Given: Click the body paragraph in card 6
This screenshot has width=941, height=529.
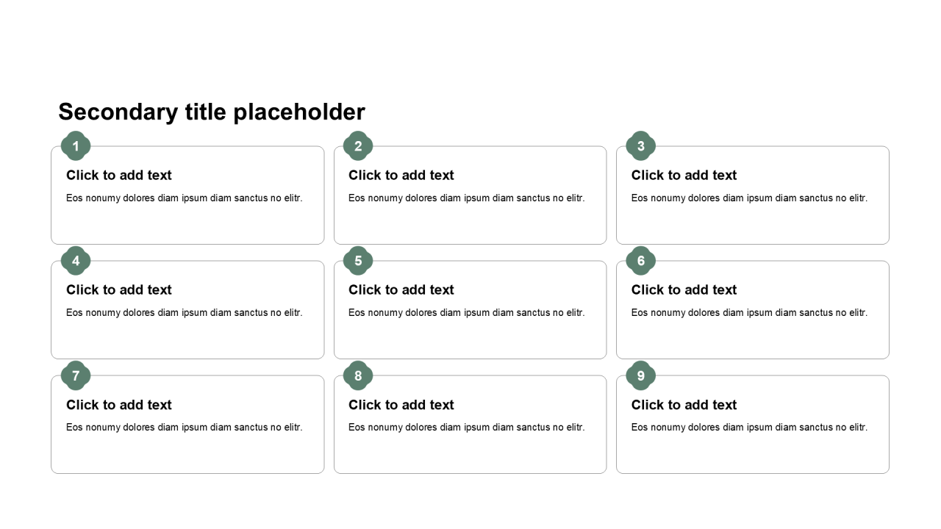Looking at the screenshot, I should point(749,312).
